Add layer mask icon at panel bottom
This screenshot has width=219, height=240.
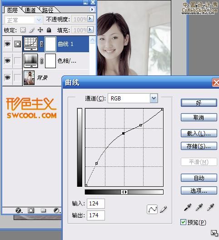[x=31, y=210]
